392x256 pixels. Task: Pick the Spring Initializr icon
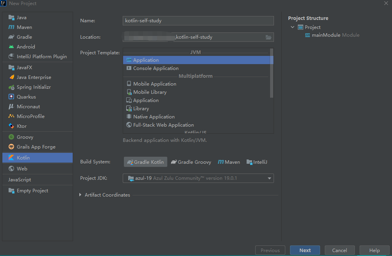click(x=11, y=87)
